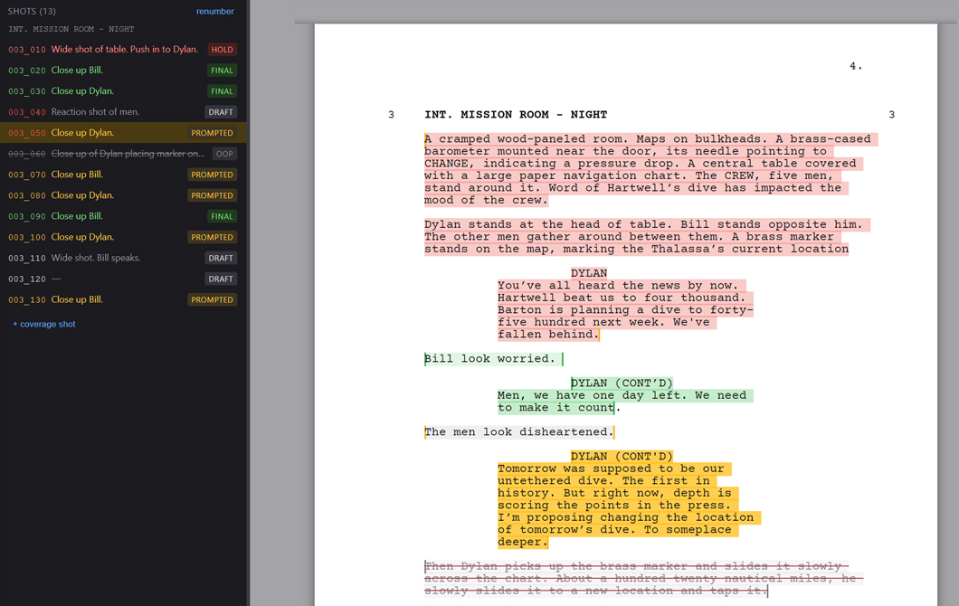
Task: Click the renumber link in Shots panel
Action: 214,11
